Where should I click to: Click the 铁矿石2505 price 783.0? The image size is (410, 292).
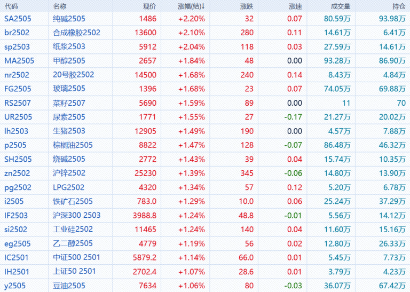(147, 201)
